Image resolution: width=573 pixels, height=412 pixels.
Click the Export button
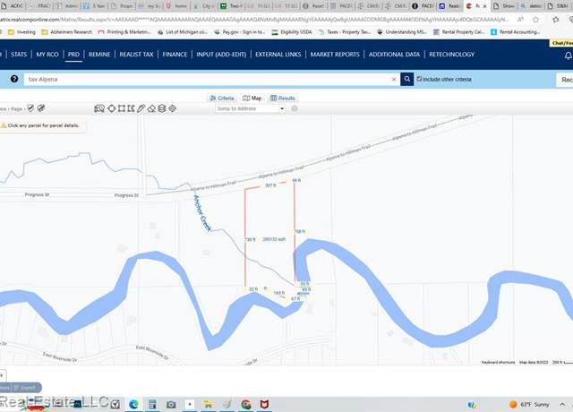[x=26, y=388]
